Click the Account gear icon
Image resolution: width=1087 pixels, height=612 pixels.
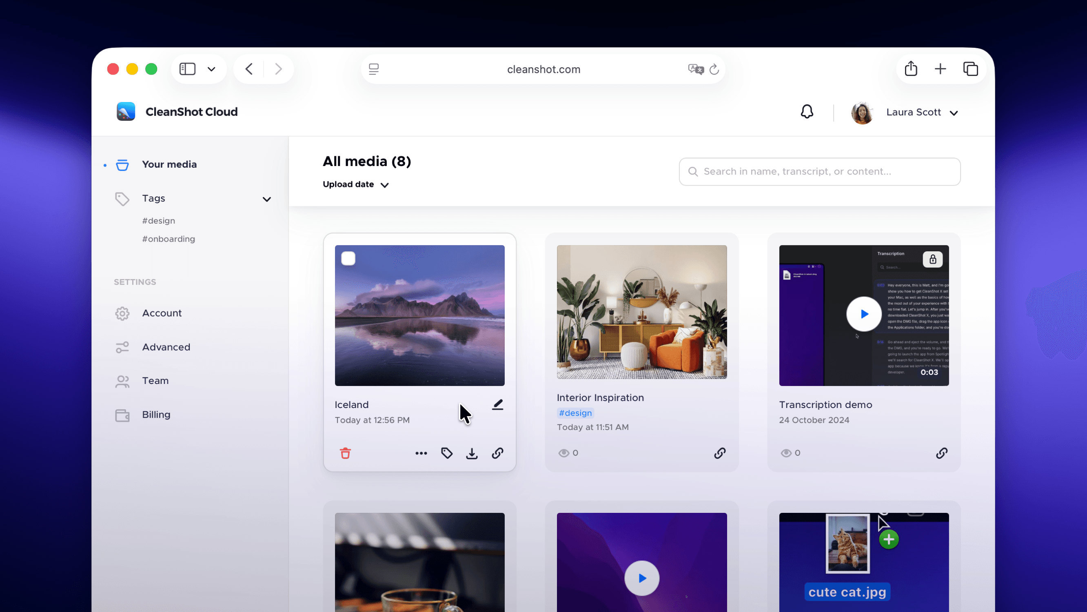coord(122,314)
